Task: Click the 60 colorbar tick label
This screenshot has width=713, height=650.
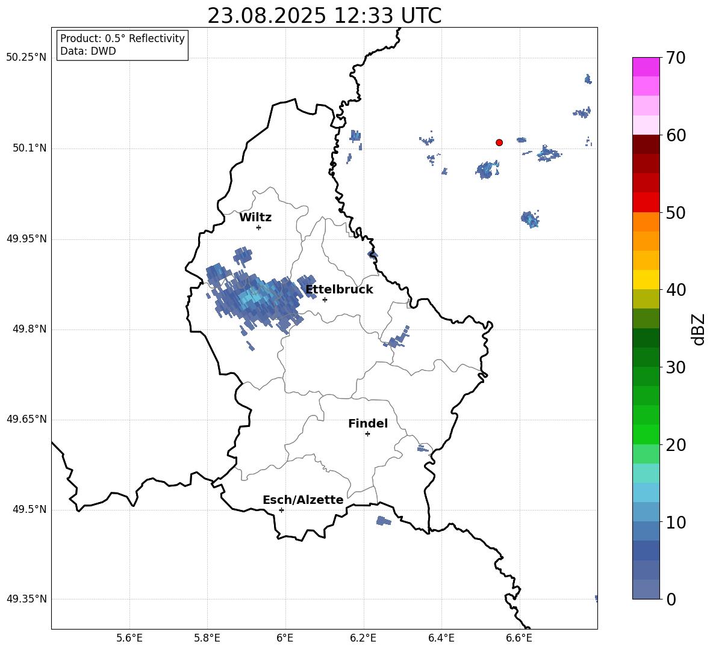Action: [x=676, y=135]
